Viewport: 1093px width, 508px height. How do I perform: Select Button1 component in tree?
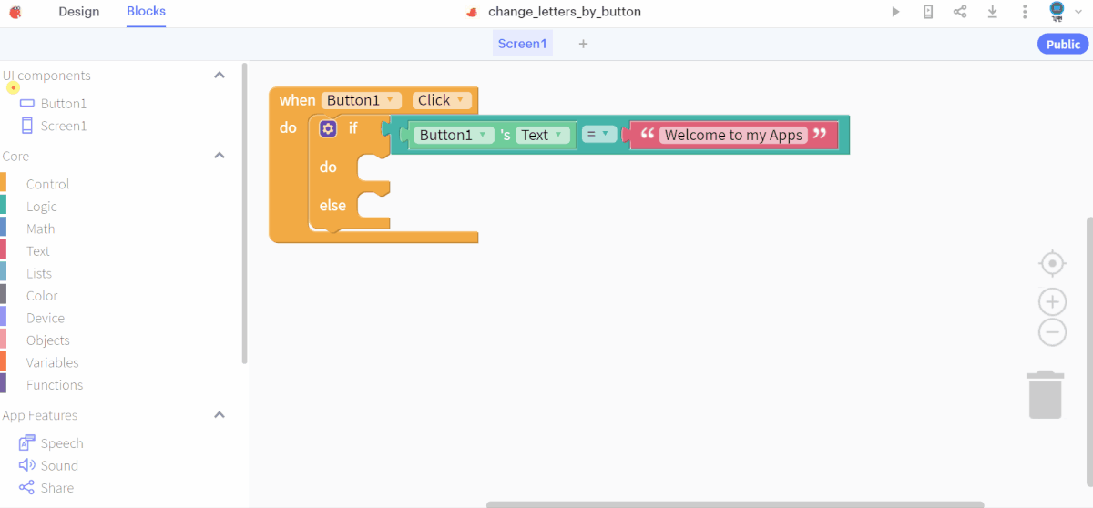coord(53,104)
